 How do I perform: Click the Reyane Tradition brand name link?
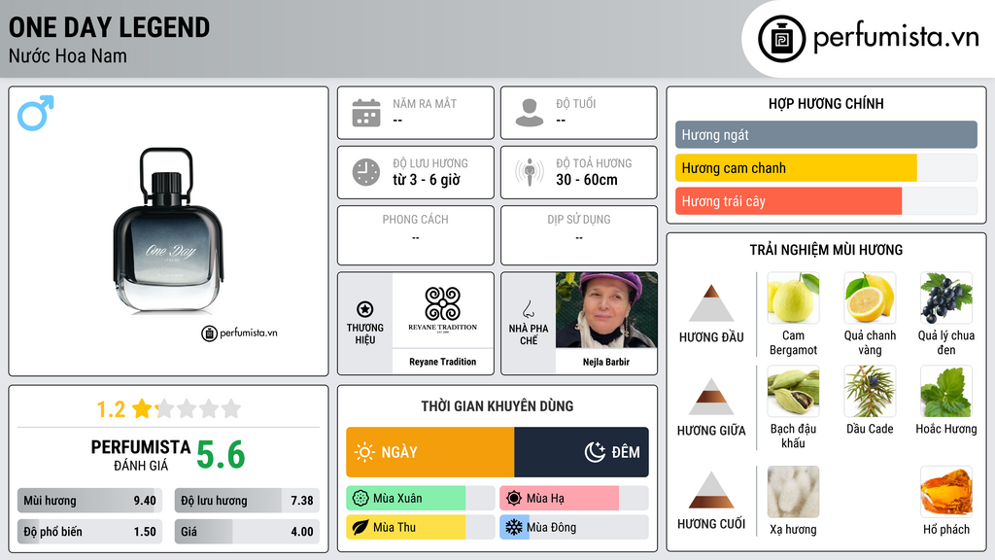(x=442, y=362)
